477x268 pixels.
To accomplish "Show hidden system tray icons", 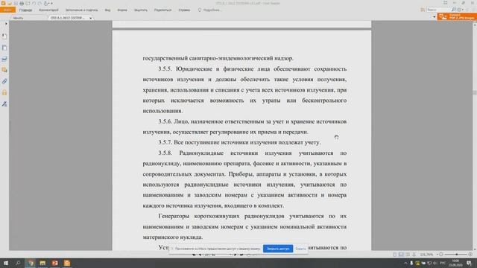I will coord(405,263).
